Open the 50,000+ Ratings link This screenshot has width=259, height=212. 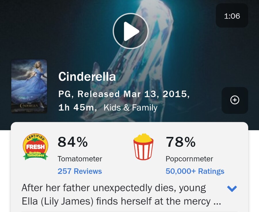click(195, 171)
